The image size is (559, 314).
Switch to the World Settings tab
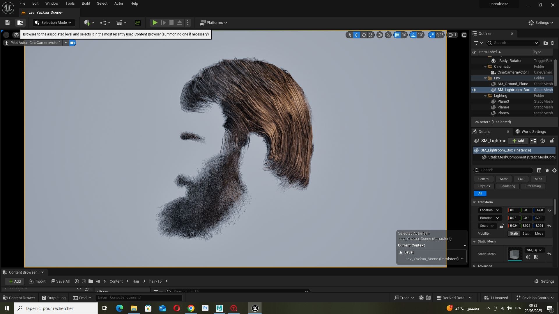[530, 132]
